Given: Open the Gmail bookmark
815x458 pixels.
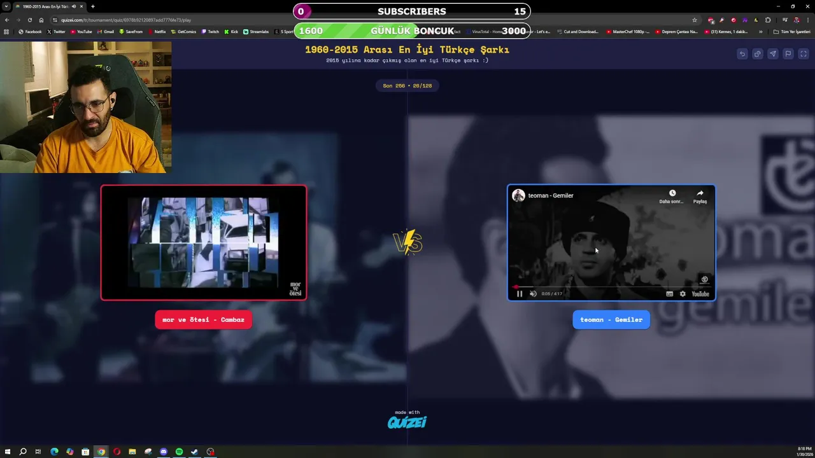Looking at the screenshot, I should [x=105, y=31].
